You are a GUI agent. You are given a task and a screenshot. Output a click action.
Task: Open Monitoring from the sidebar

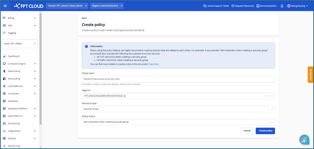coord(14,124)
